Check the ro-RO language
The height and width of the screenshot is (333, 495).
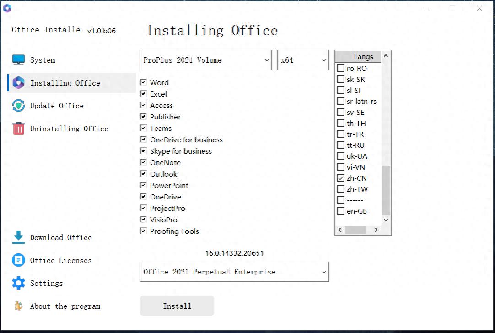click(341, 68)
